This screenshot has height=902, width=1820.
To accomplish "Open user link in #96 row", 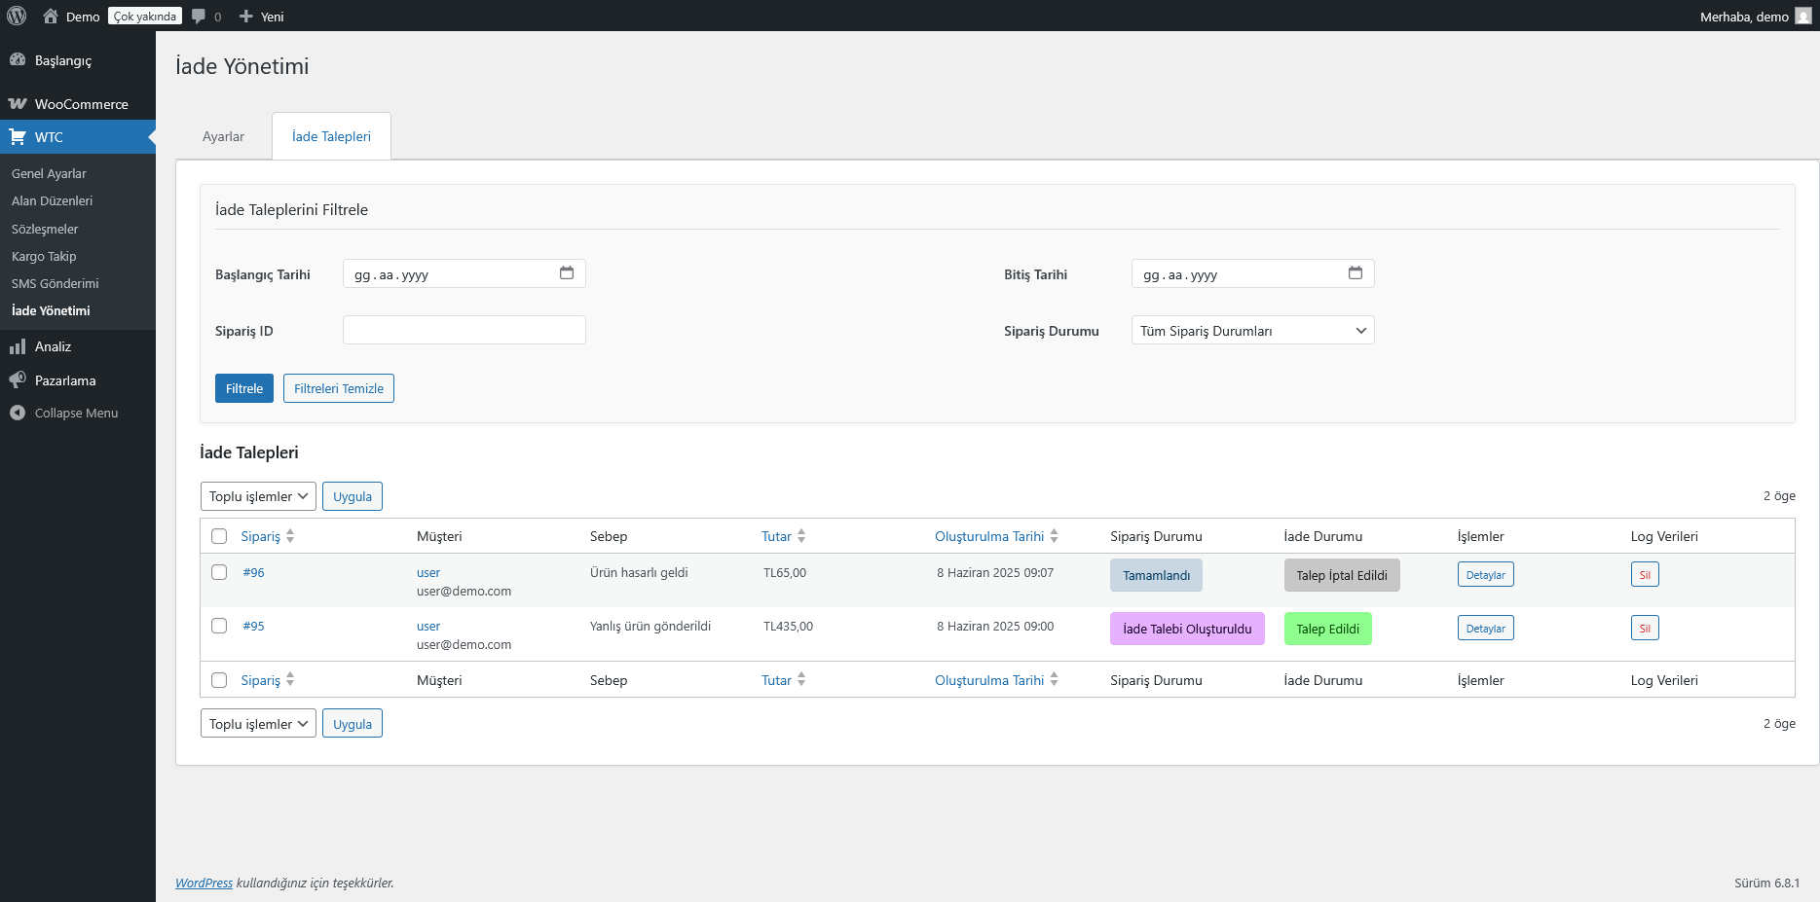I will pos(428,572).
